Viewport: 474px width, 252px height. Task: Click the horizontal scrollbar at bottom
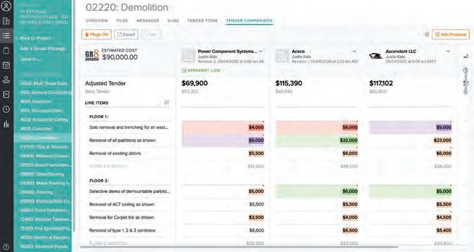point(239,247)
